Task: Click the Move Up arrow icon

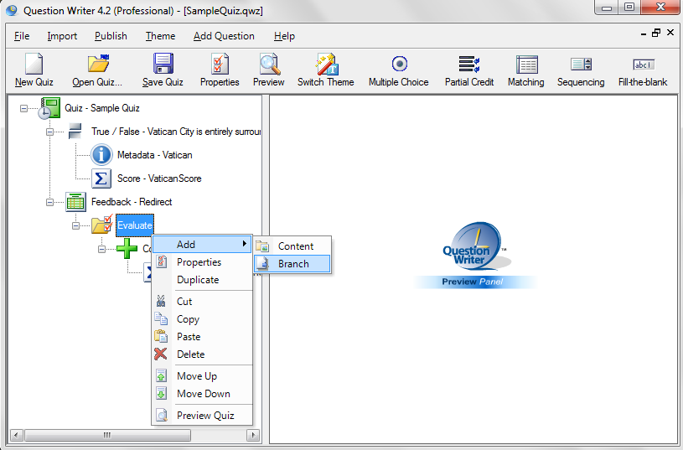Action: click(x=161, y=376)
